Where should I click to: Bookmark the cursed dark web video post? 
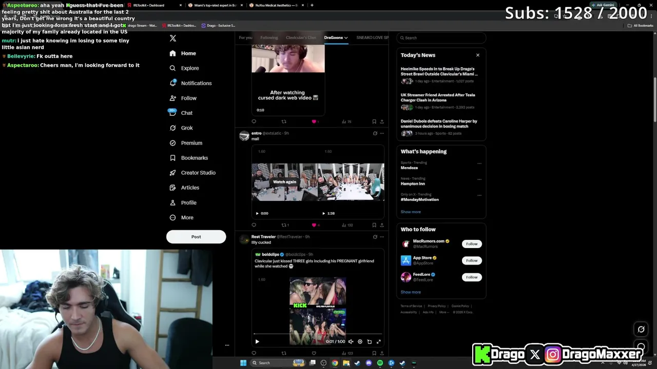click(374, 121)
